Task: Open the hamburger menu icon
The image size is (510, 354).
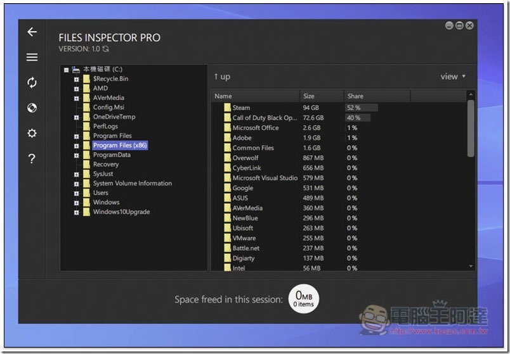Action: [32, 57]
